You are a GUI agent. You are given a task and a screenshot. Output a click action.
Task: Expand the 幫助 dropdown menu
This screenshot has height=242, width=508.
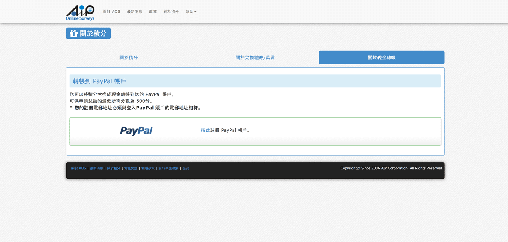(191, 12)
